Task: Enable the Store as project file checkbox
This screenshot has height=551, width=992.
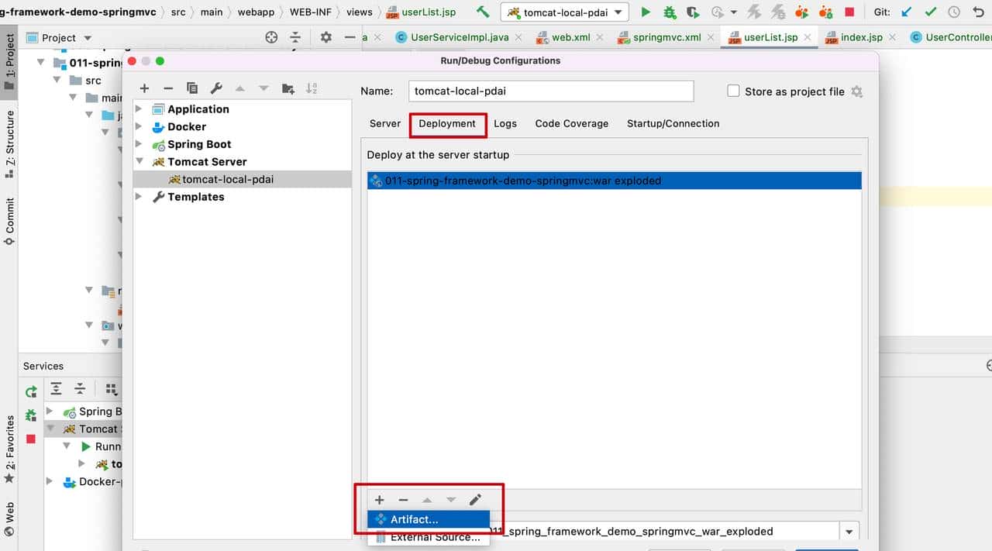Action: [733, 91]
